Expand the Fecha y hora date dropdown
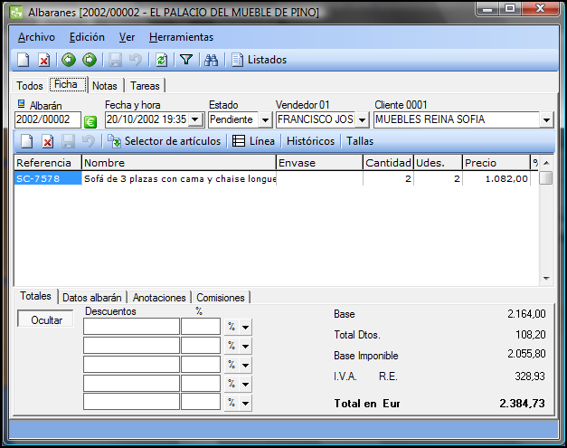Screen dimensions: 567x448 [x=195, y=119]
